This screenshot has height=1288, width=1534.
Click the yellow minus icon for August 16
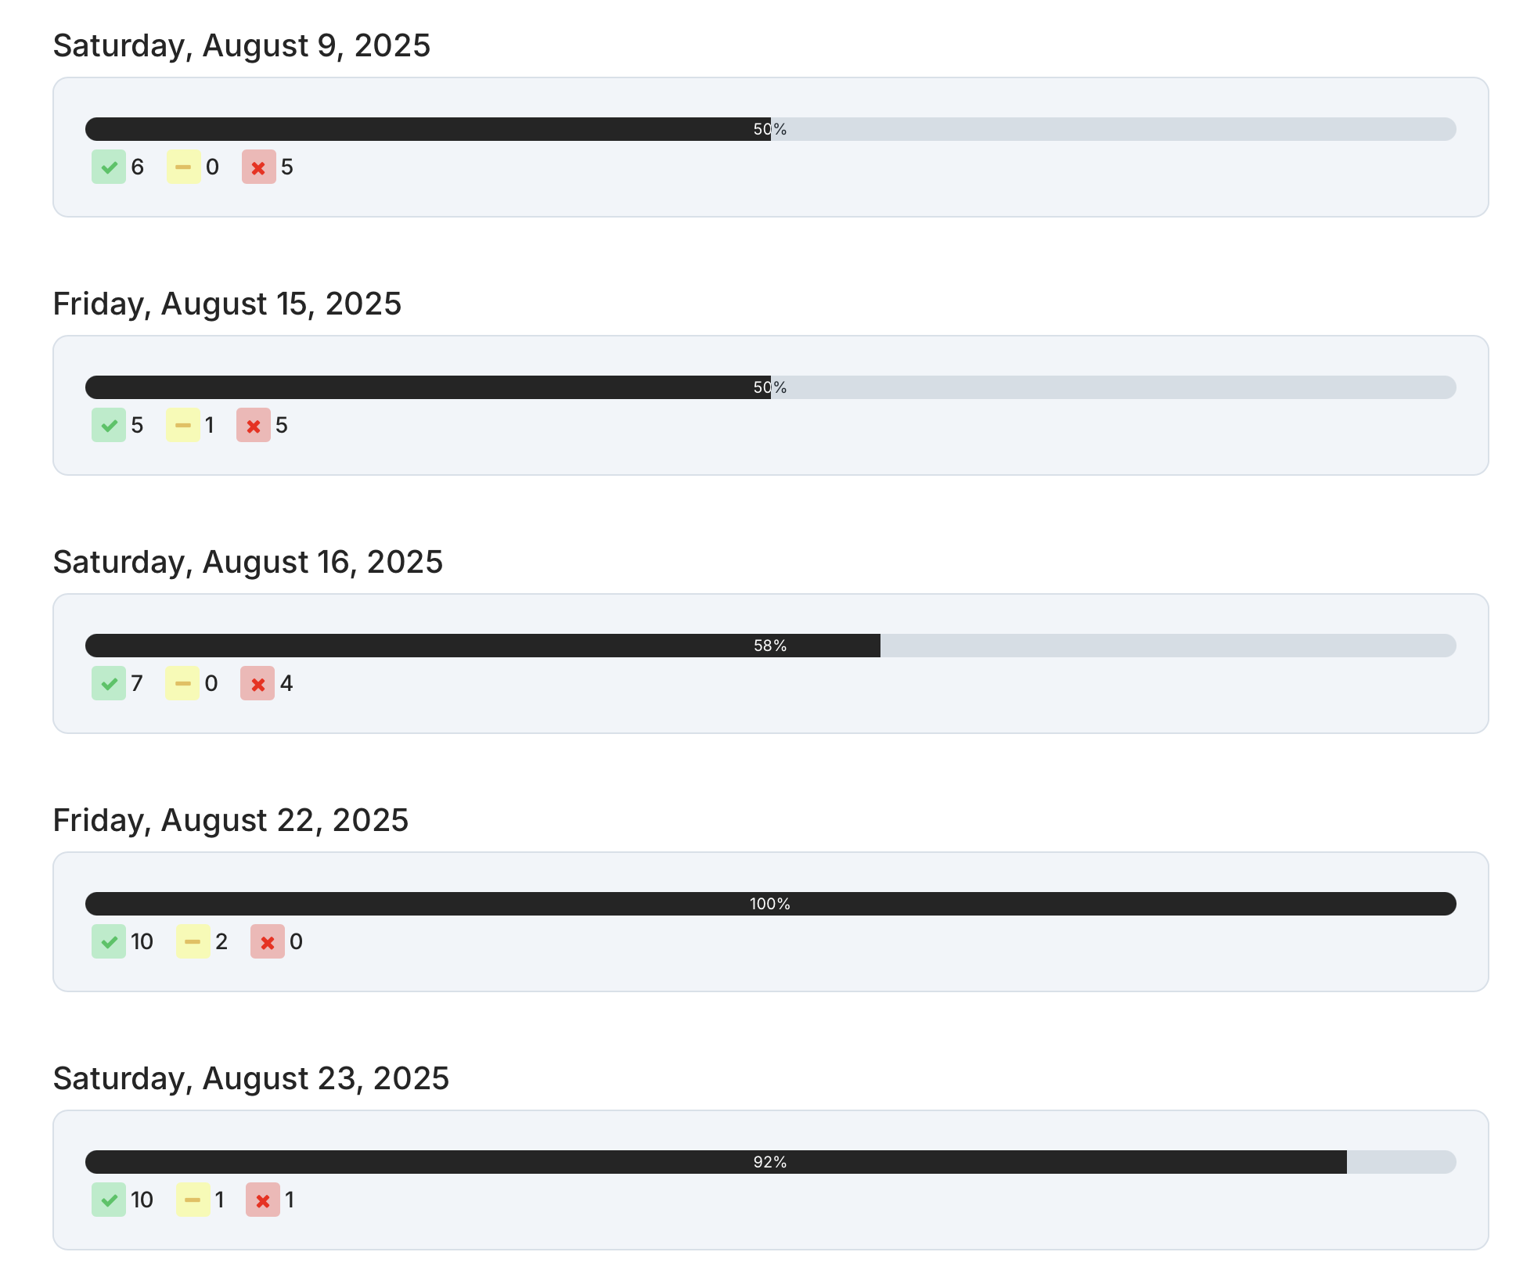[x=185, y=684]
